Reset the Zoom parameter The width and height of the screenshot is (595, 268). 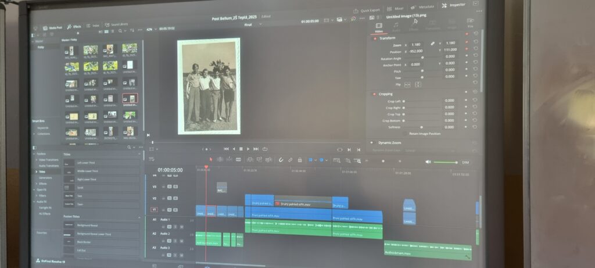475,43
